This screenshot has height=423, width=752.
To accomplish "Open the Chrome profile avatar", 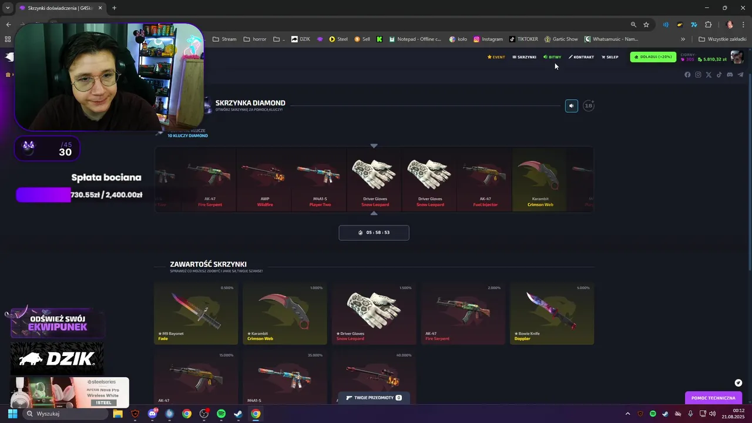I will (x=730, y=25).
